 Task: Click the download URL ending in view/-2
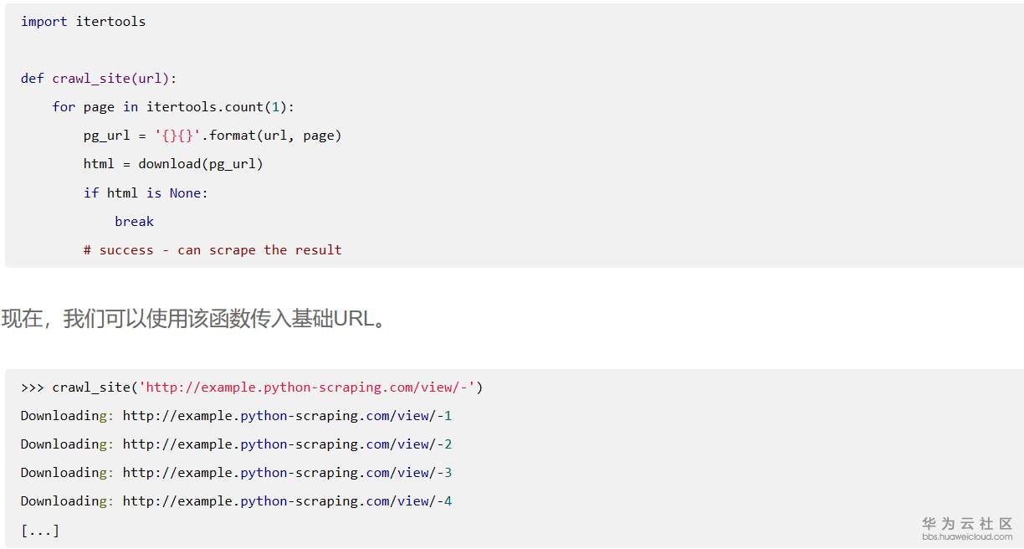click(x=287, y=444)
